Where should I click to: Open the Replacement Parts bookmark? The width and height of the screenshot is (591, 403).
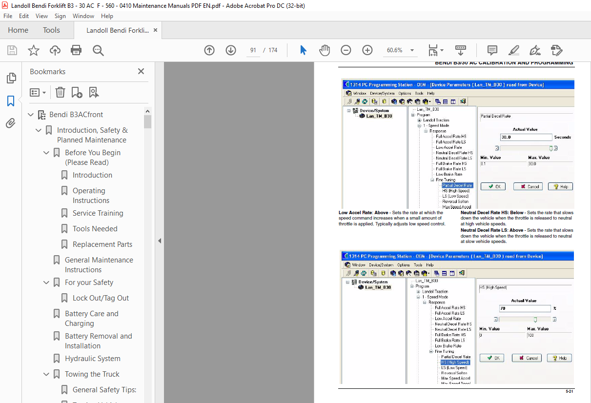pos(102,244)
